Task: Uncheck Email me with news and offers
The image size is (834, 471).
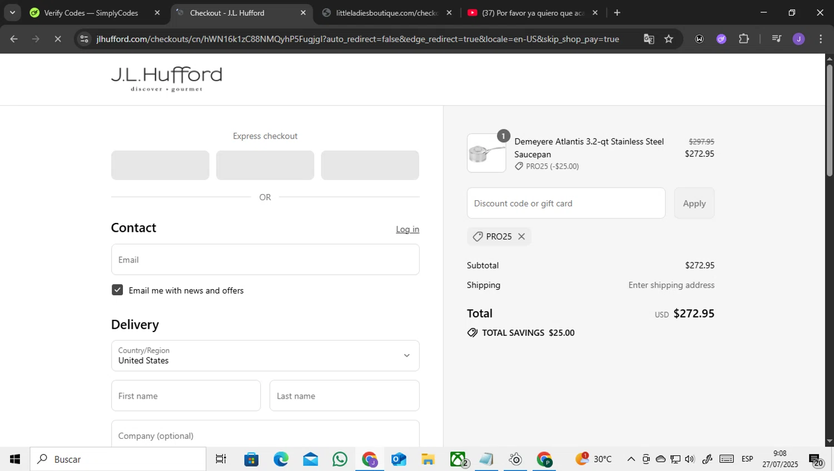Action: [x=117, y=290]
